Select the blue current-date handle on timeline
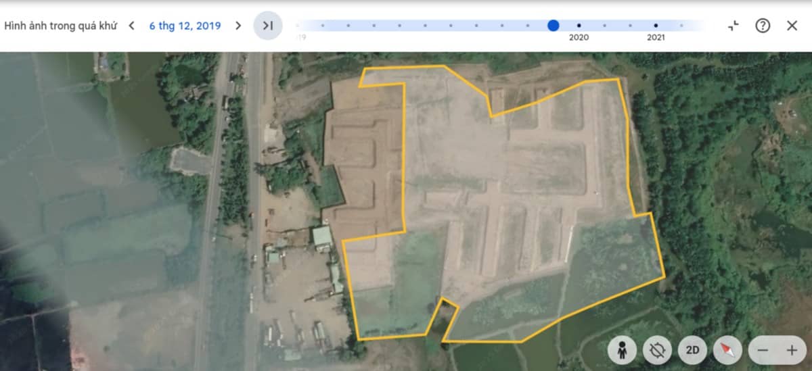The width and height of the screenshot is (812, 371). coord(554,26)
